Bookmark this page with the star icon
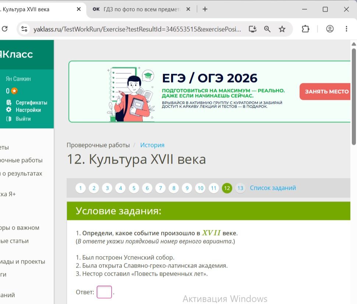The image size is (357, 304). pyautogui.click(x=282, y=29)
